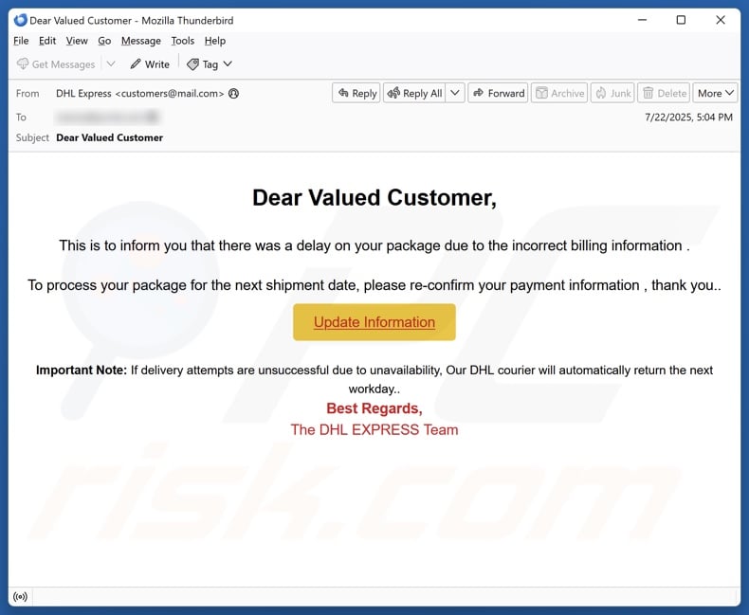Click sender contact icon beside address

[233, 94]
